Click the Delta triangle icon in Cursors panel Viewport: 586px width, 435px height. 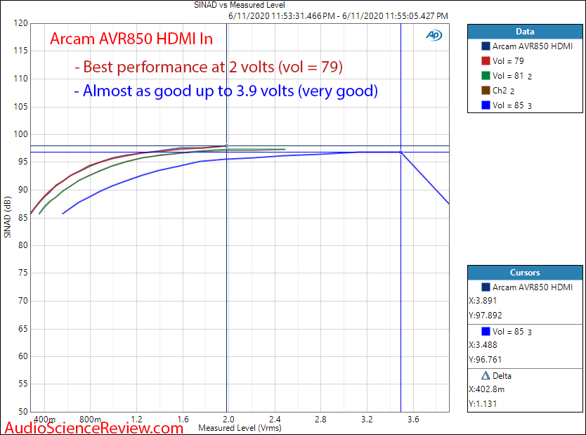coord(486,375)
